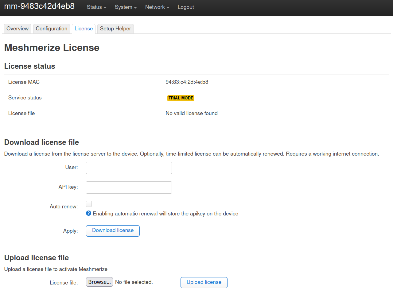Click Browse... to choose a license file
Viewport: 393px width, 294px height.
pos(99,282)
